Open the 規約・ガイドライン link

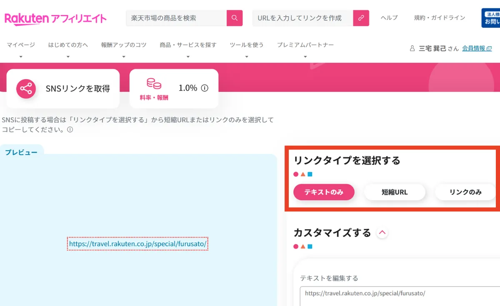click(440, 18)
